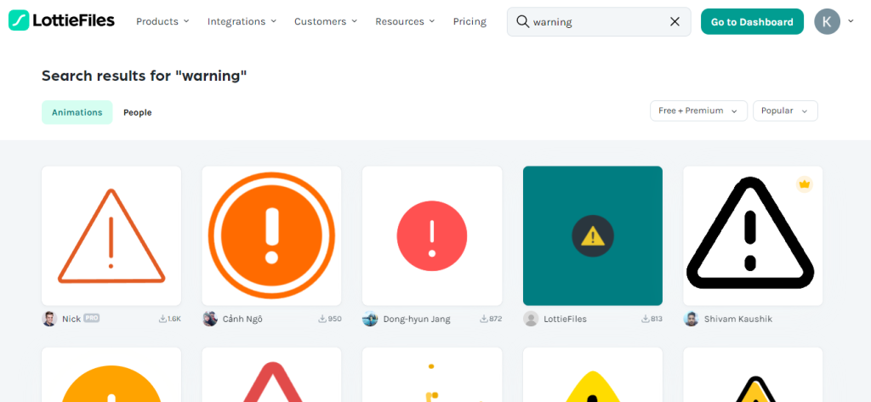Clear the search field with the X icon
Image resolution: width=871 pixels, height=402 pixels.
(675, 22)
